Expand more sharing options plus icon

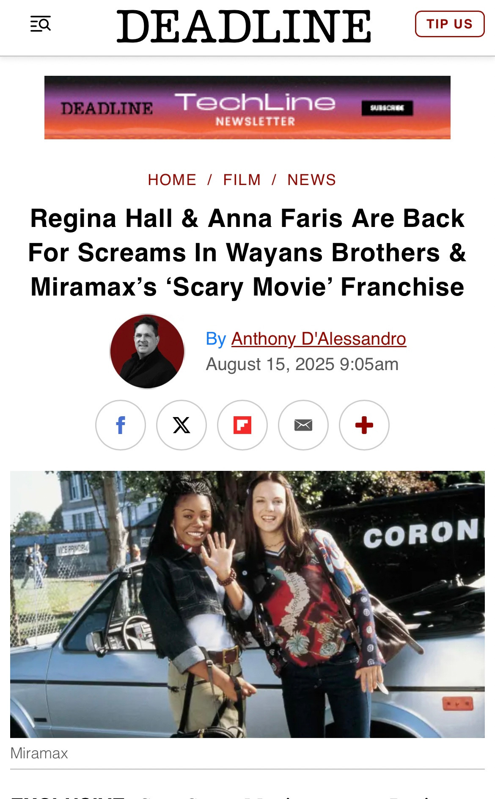[364, 425]
